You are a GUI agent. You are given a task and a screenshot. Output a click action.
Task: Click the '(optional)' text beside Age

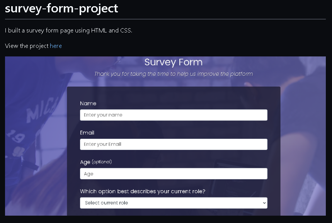point(102,162)
